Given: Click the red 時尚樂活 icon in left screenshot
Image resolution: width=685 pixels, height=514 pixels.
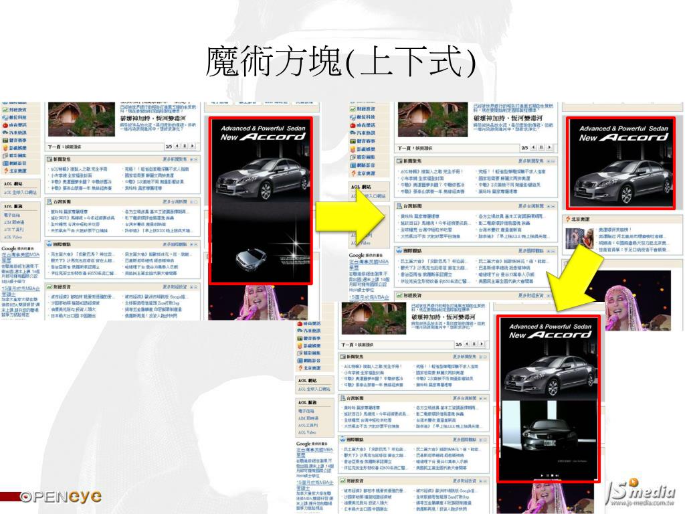Looking at the screenshot, I should (5, 125).
